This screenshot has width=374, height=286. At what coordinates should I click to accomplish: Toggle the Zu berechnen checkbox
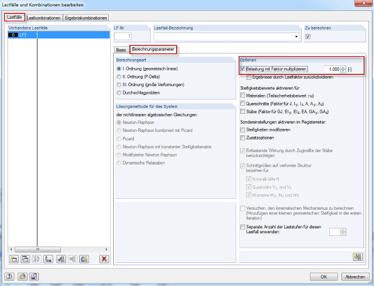point(308,36)
